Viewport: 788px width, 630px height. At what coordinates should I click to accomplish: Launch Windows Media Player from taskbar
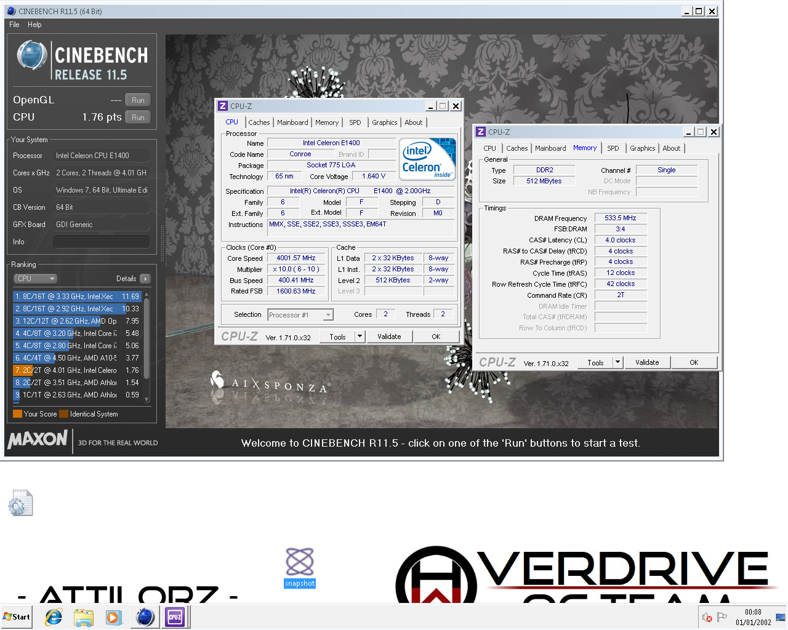point(113,617)
